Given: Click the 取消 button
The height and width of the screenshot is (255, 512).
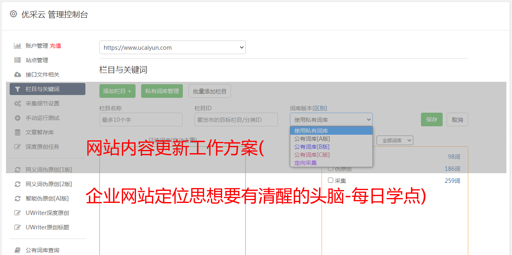Looking at the screenshot, I should (x=457, y=119).
